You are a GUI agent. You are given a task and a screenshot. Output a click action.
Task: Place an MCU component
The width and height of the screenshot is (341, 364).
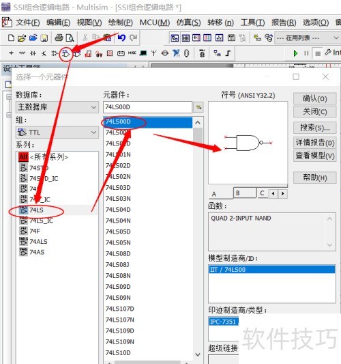coord(202,53)
